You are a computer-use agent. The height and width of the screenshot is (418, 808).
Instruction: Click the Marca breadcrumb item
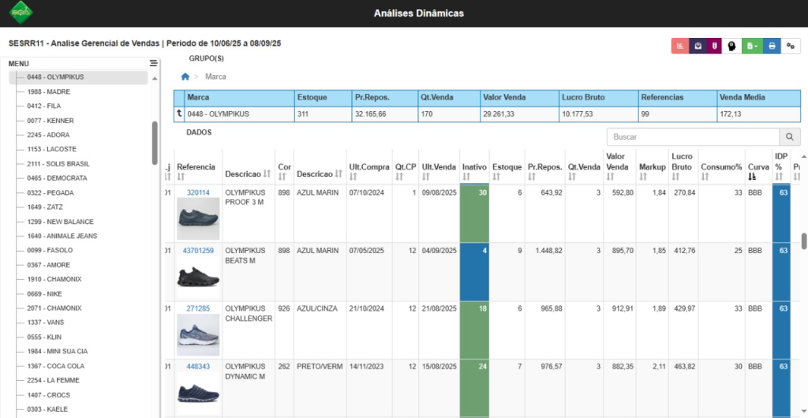pos(215,77)
